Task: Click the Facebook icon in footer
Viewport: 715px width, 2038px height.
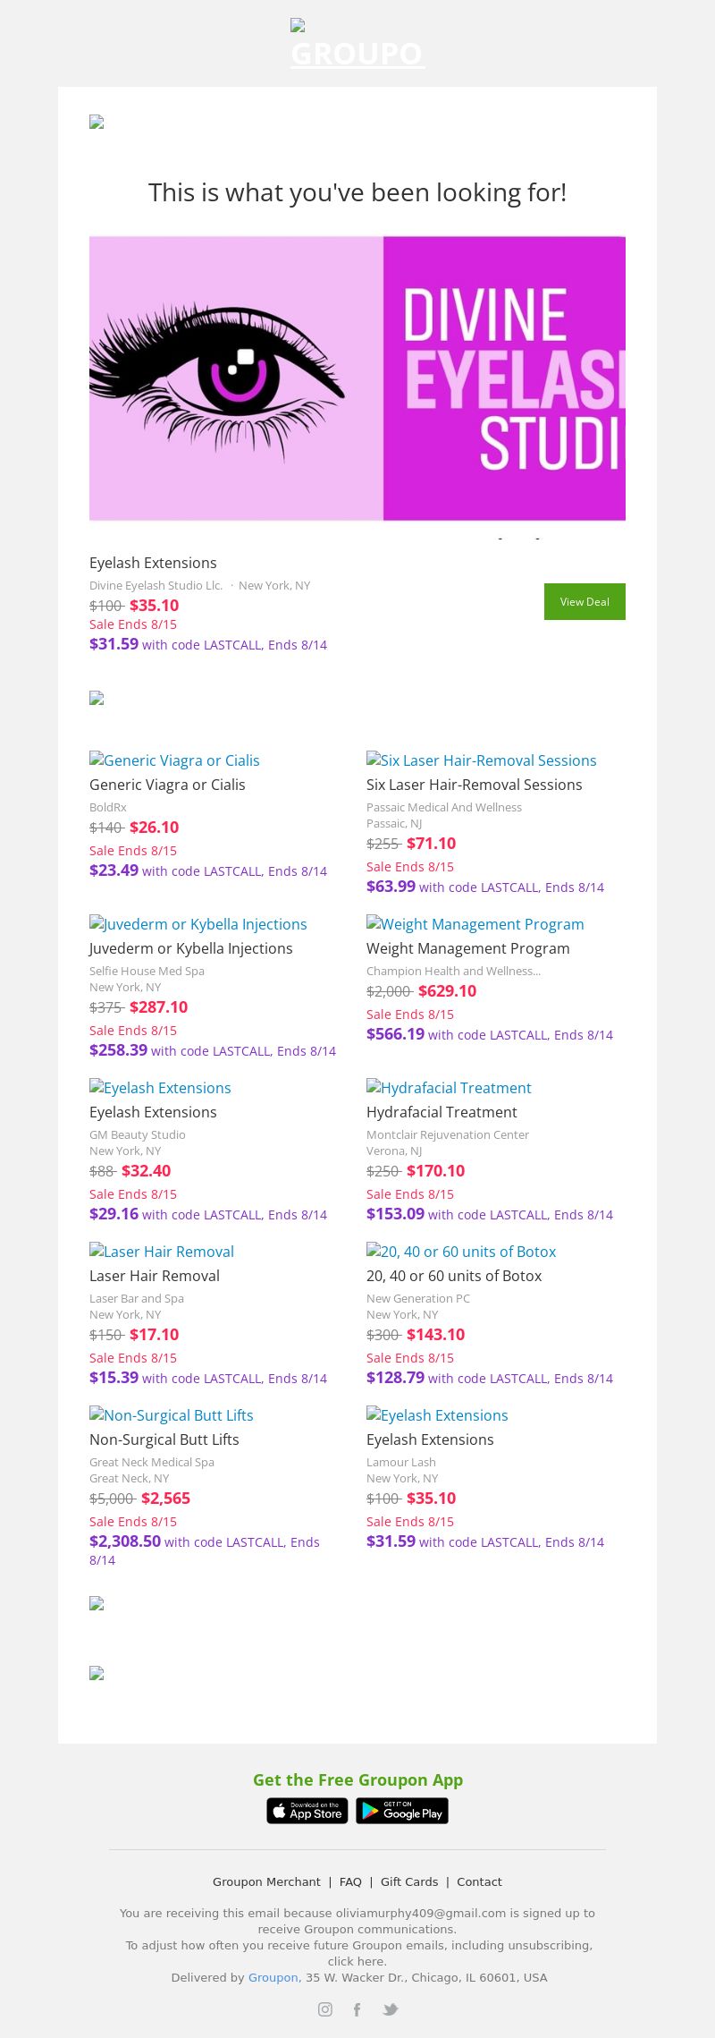Action: (x=357, y=2009)
